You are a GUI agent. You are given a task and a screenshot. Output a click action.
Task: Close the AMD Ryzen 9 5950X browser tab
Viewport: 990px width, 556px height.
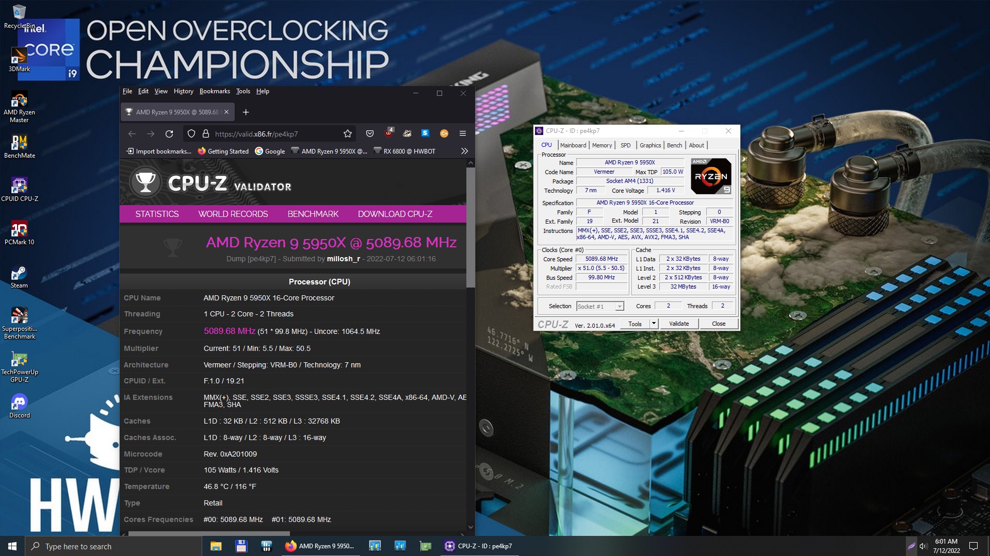click(226, 112)
